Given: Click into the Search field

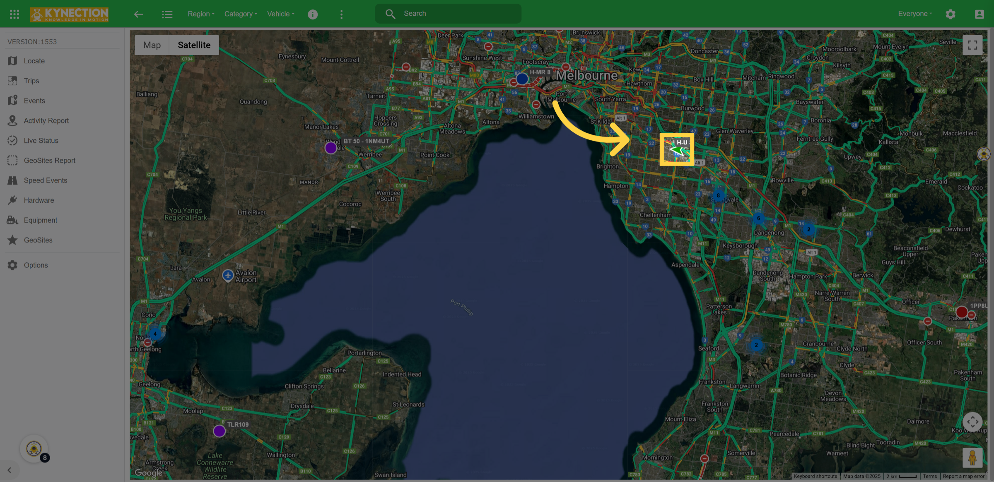Looking at the screenshot, I should coord(448,14).
